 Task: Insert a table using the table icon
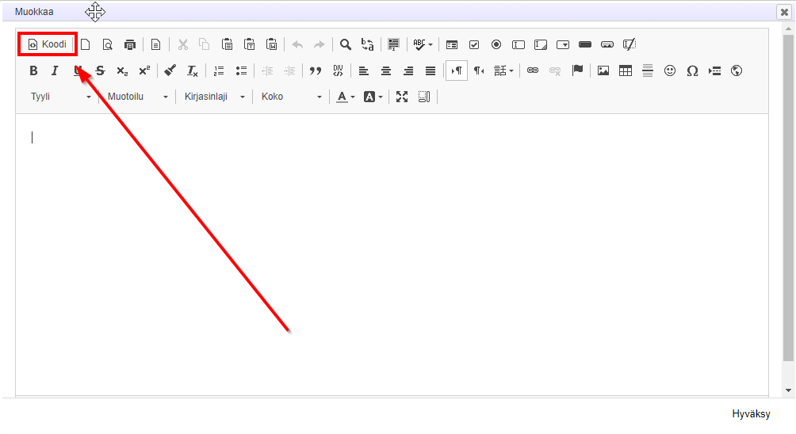tap(626, 71)
